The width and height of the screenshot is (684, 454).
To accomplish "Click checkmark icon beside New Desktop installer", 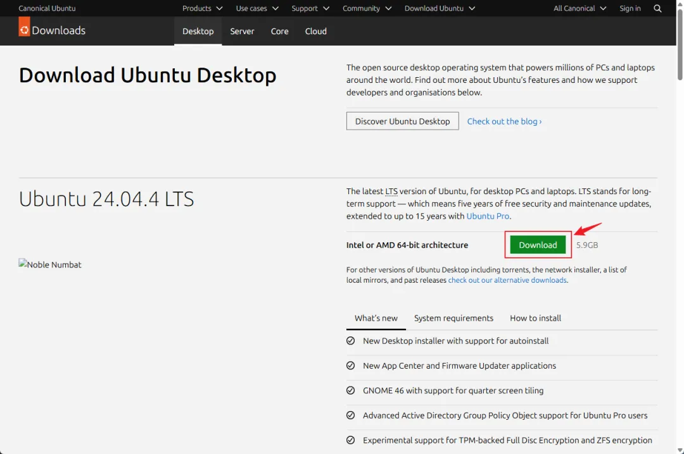I will (x=350, y=341).
